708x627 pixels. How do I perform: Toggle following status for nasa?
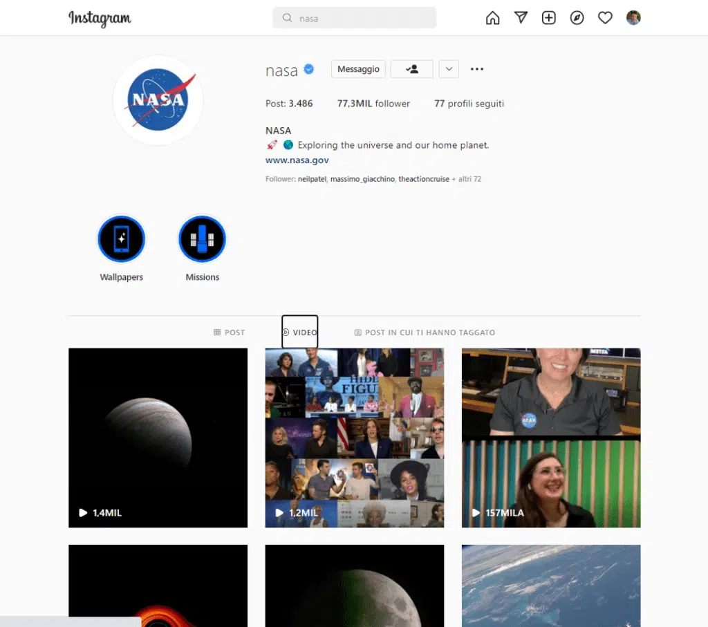click(411, 69)
